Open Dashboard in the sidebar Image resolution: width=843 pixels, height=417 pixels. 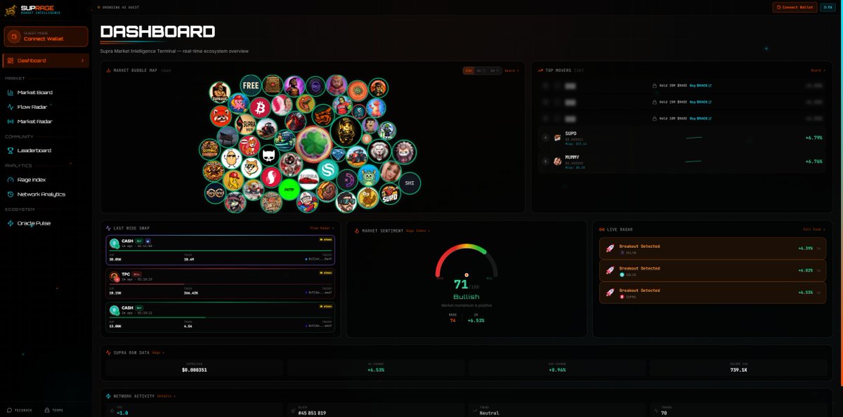[x=46, y=60]
